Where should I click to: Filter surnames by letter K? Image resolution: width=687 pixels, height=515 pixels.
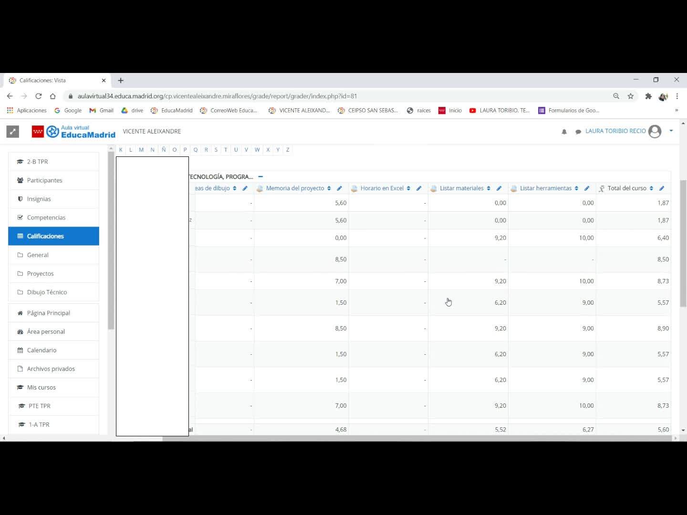pyautogui.click(x=121, y=150)
